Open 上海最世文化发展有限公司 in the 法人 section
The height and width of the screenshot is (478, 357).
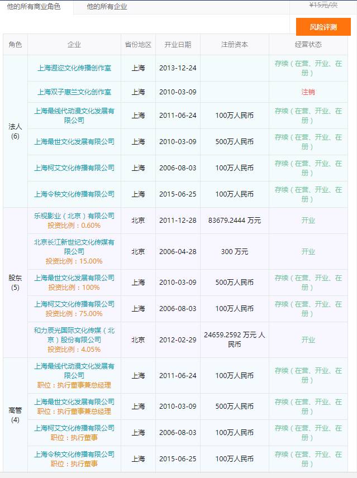click(74, 142)
